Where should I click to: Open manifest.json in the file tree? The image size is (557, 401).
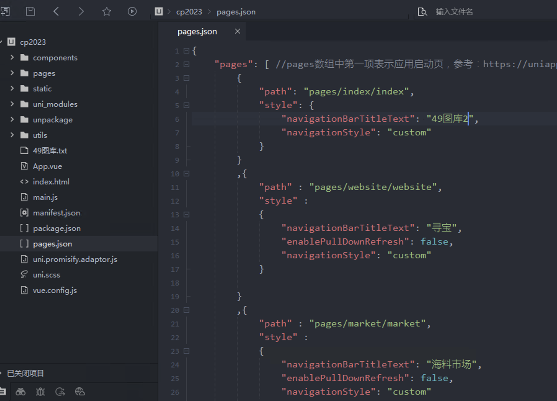click(56, 213)
